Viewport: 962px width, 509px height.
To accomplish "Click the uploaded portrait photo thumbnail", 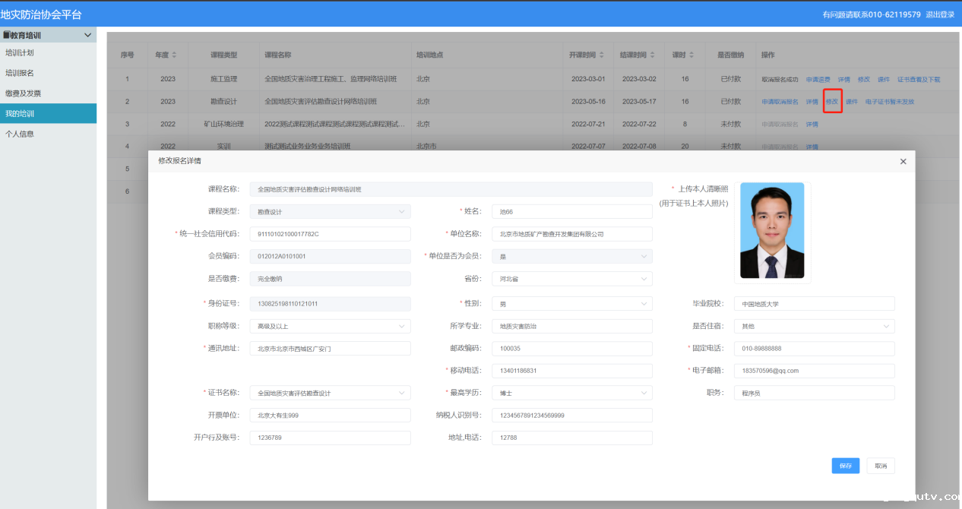I will click(772, 230).
